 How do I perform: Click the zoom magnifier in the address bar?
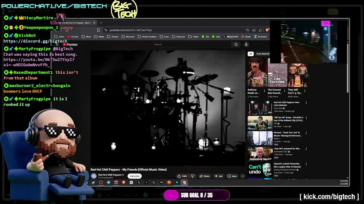click(247, 30)
